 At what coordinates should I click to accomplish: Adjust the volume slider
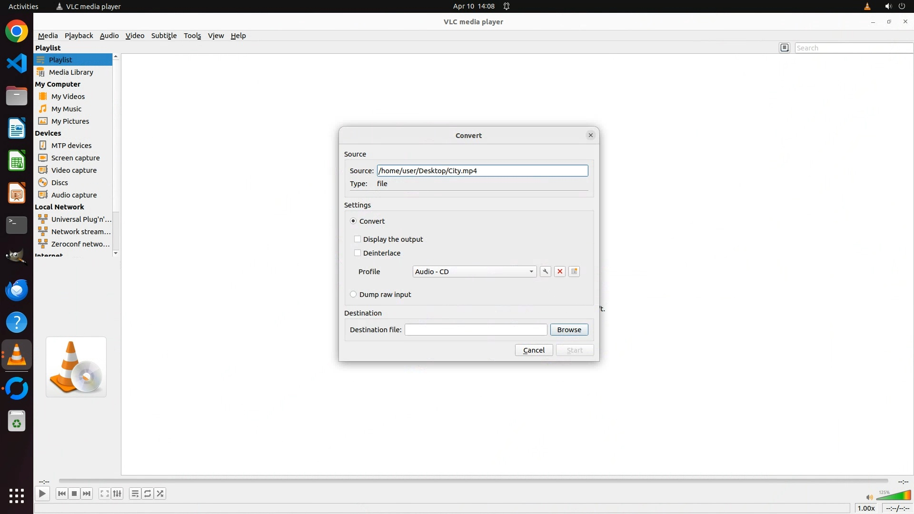(894, 495)
